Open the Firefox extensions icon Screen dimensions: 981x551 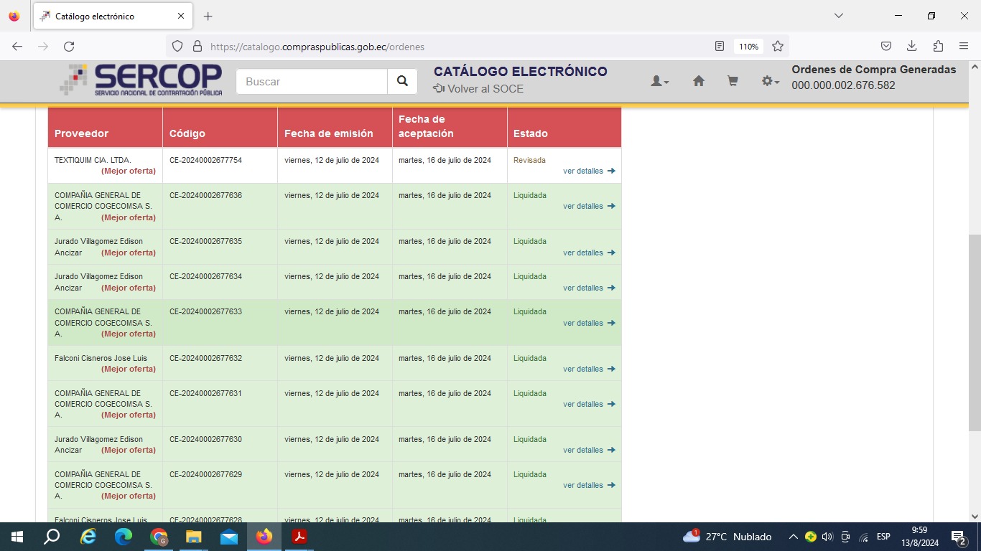click(x=938, y=47)
